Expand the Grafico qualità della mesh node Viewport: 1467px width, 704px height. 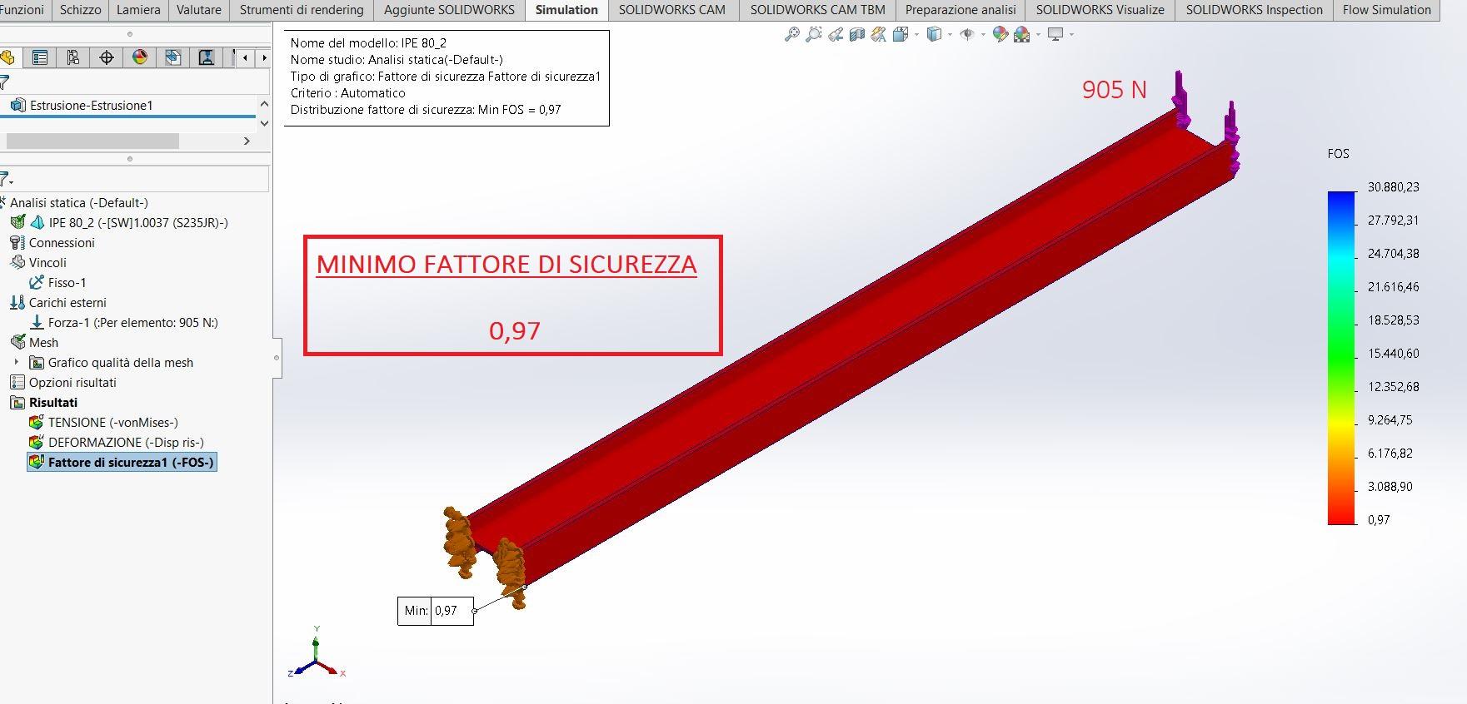pos(16,362)
